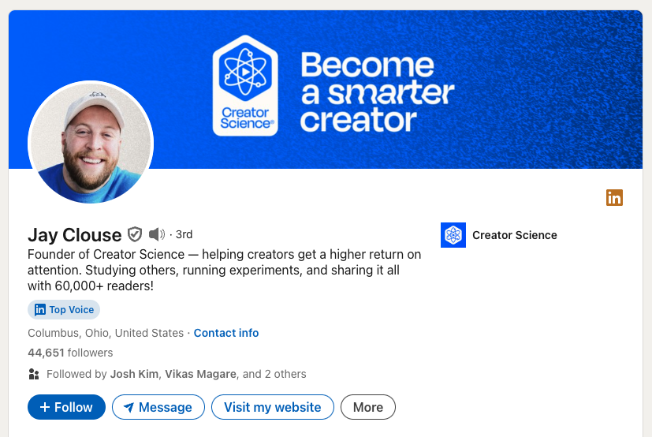Click the verified shield badge icon

[x=135, y=234]
